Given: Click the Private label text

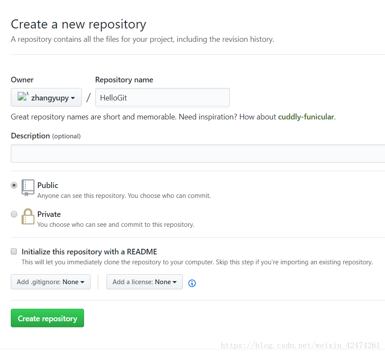Looking at the screenshot, I should 49,214.
